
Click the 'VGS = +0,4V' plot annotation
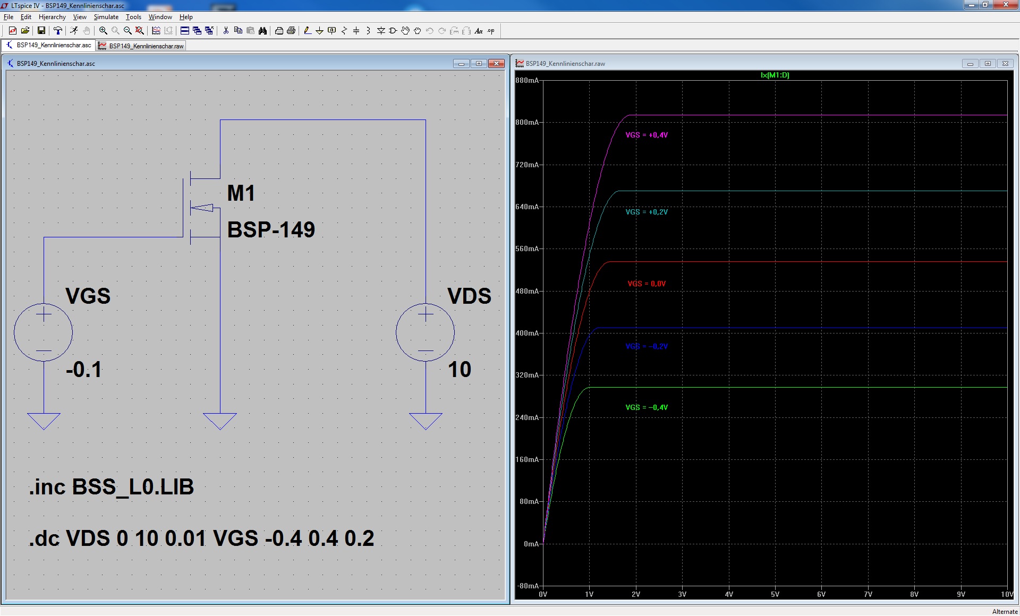647,135
